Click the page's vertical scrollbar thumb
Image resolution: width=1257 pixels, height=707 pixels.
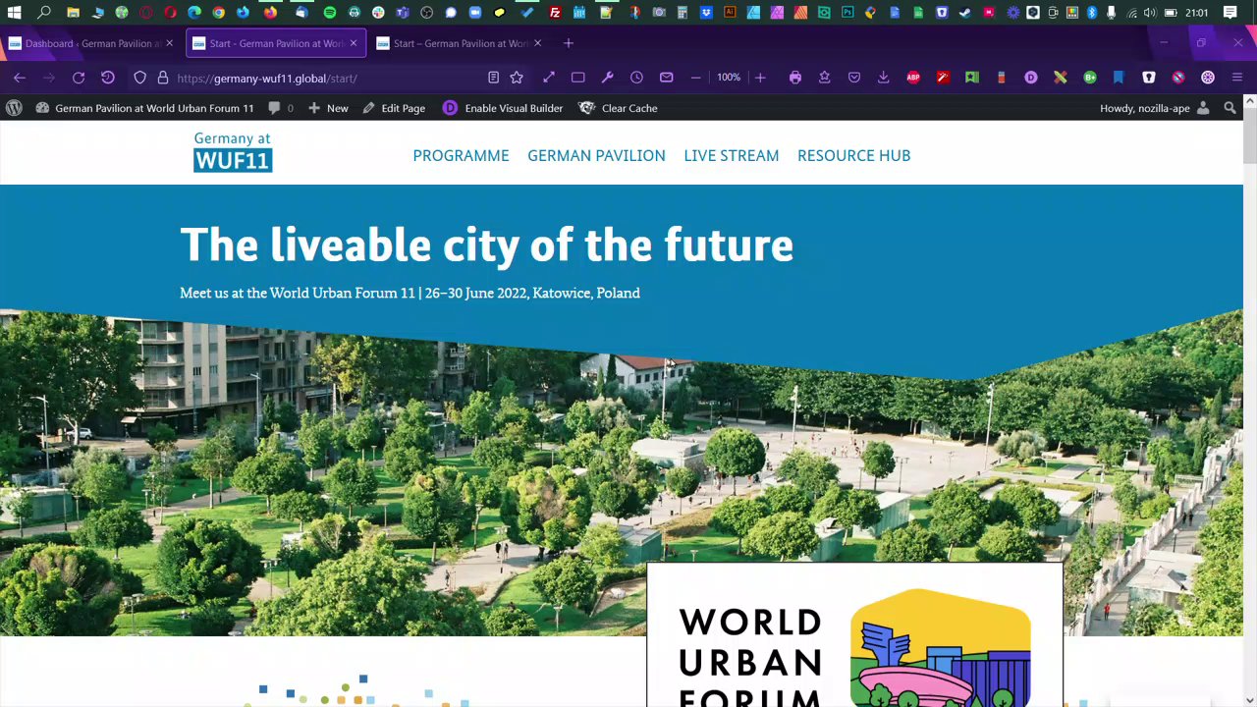pos(1250,136)
